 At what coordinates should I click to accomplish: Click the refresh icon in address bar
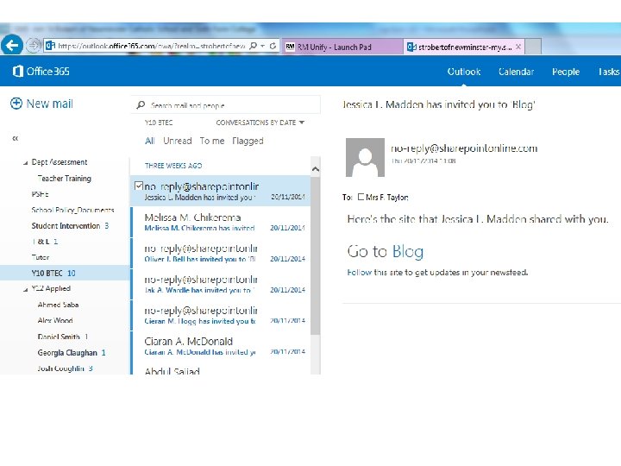point(273,46)
